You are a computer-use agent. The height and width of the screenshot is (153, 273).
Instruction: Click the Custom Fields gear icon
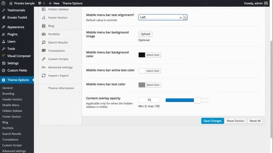3,71
